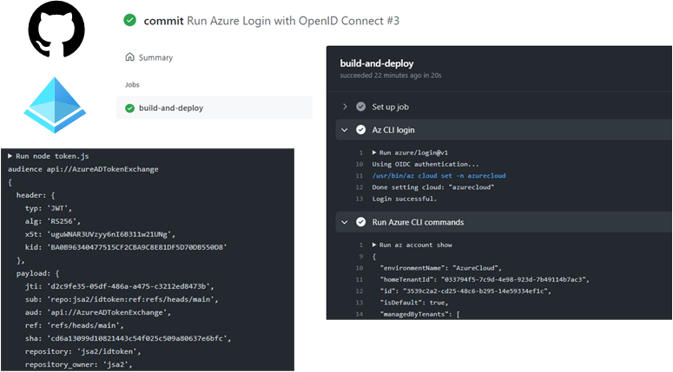The height and width of the screenshot is (372, 673).
Task: Click the green success check beside commit title
Action: pyautogui.click(x=129, y=20)
